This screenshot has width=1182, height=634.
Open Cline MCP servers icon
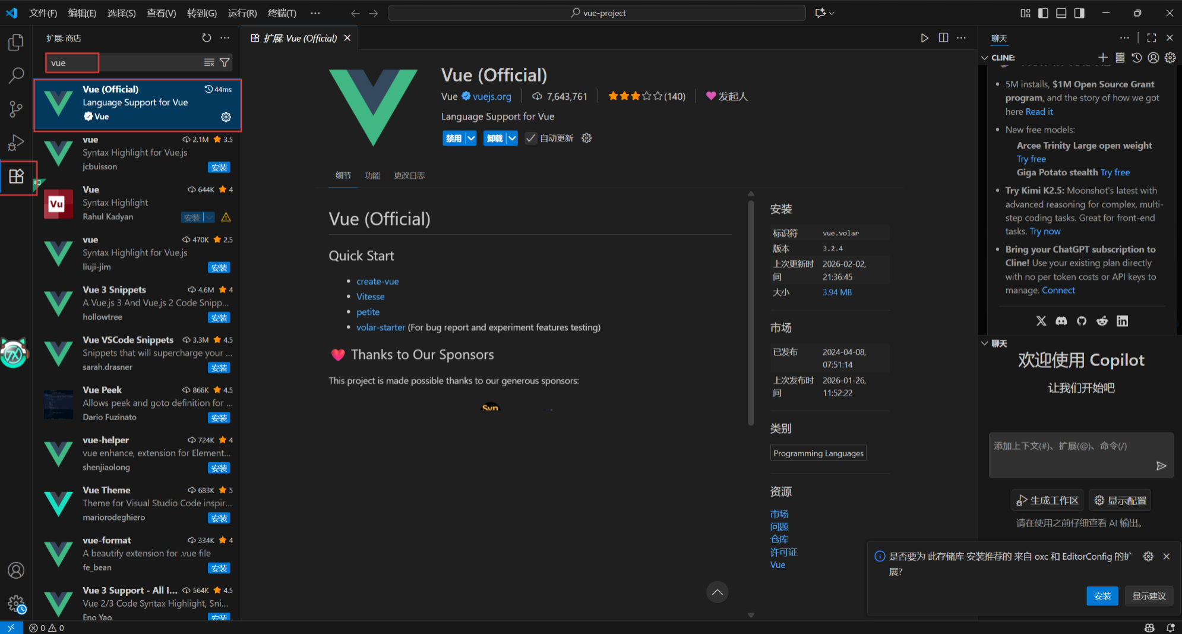click(x=1120, y=58)
